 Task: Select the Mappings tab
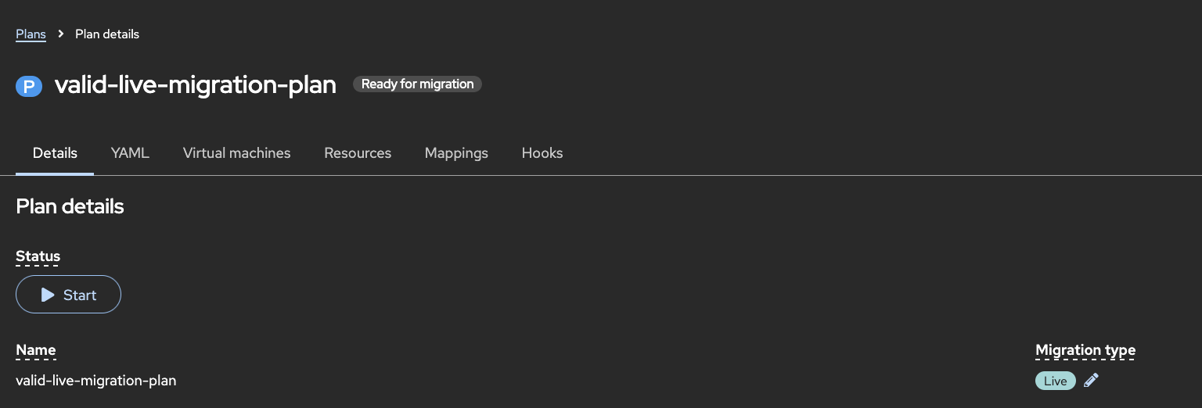[x=456, y=153]
